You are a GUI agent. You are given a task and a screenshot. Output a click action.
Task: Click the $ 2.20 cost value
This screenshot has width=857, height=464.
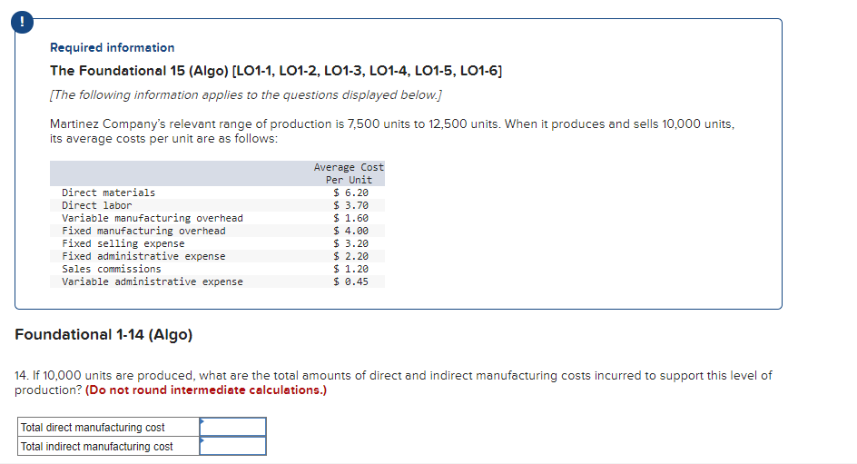(x=351, y=256)
